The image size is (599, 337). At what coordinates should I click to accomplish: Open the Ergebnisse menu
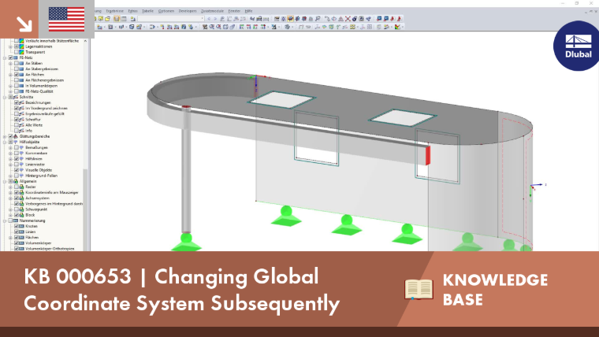[114, 11]
